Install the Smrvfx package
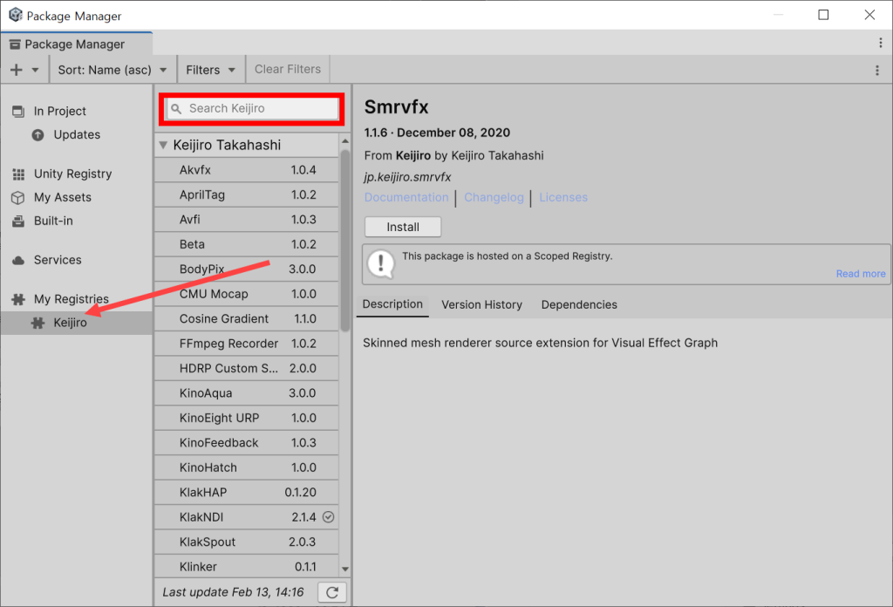The height and width of the screenshot is (607, 893). (402, 226)
